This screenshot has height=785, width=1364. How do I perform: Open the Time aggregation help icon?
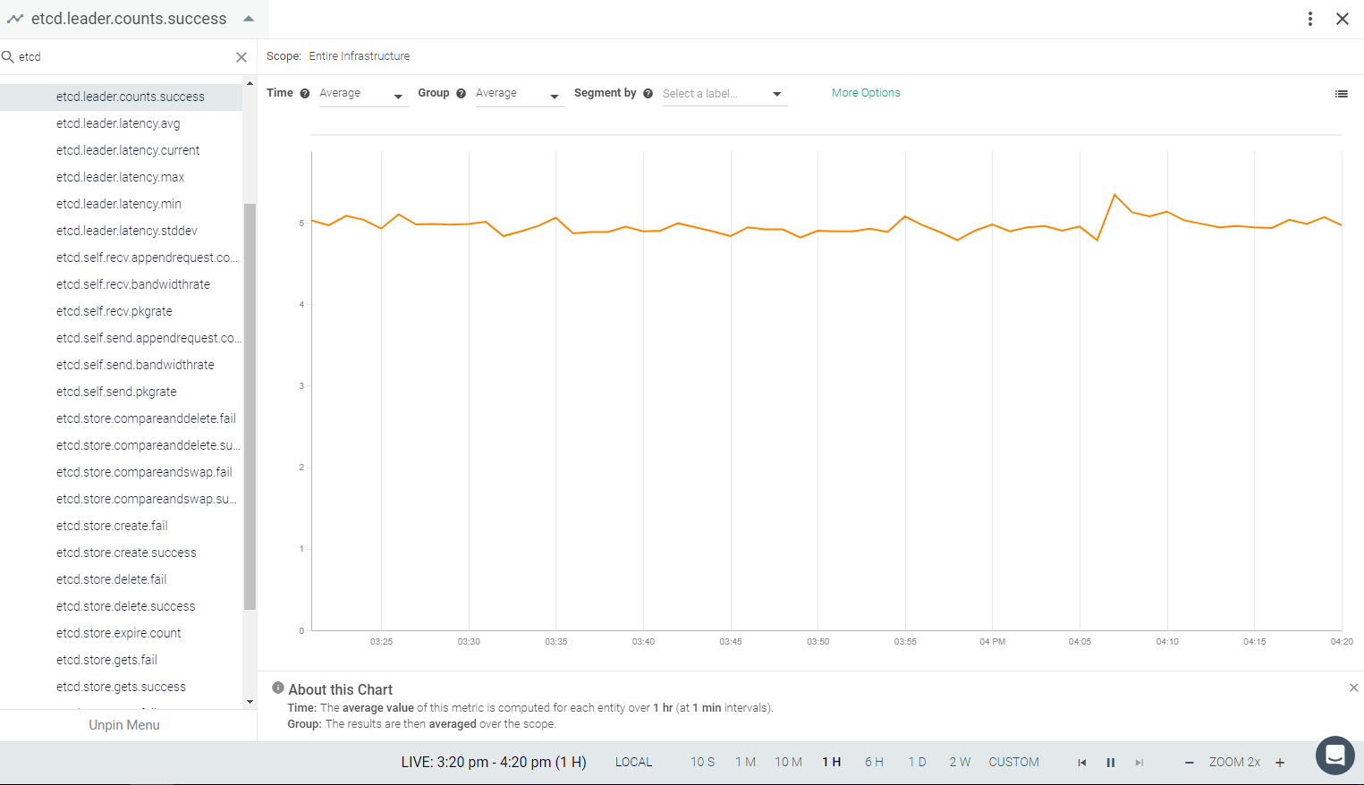tap(305, 93)
